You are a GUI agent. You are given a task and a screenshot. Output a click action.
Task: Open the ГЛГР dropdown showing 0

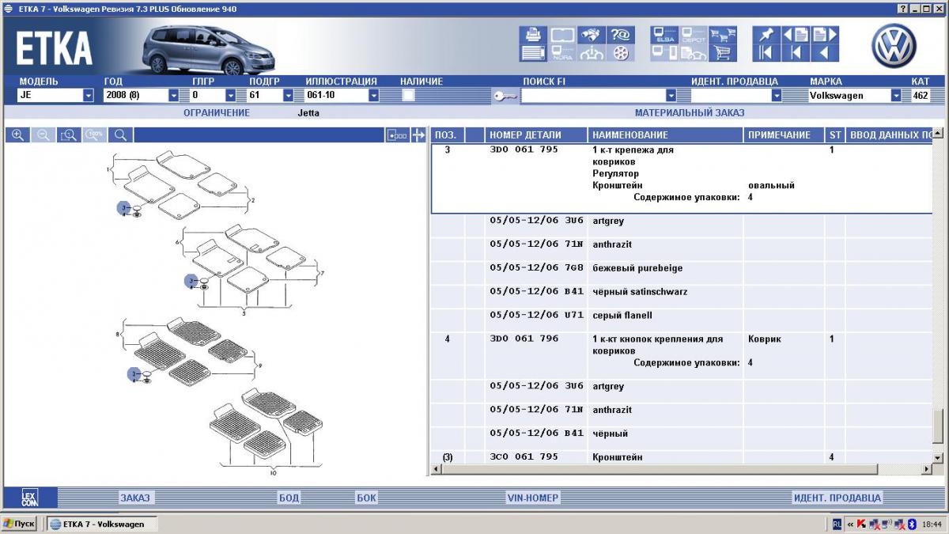coord(231,95)
